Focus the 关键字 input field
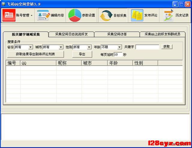Screen dimensions: 192x148 147,47
